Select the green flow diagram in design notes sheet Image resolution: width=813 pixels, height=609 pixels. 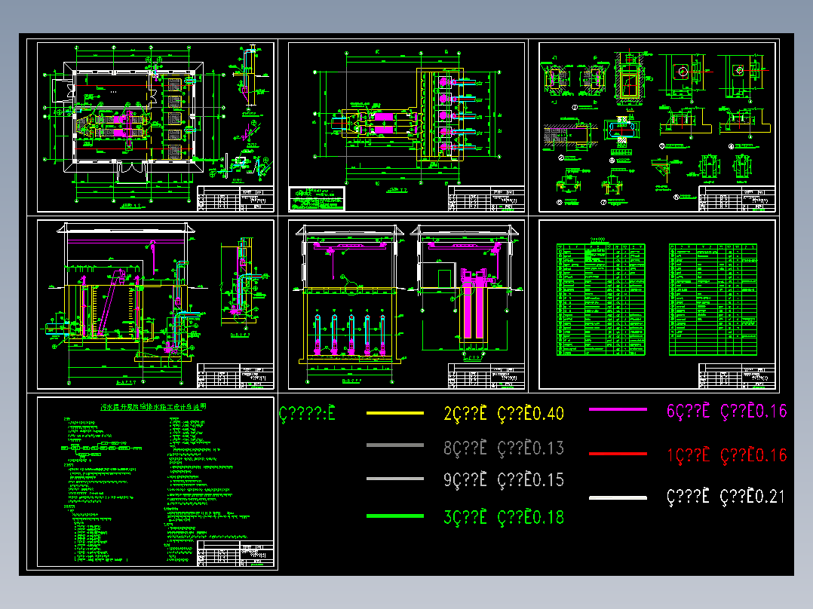point(101,449)
